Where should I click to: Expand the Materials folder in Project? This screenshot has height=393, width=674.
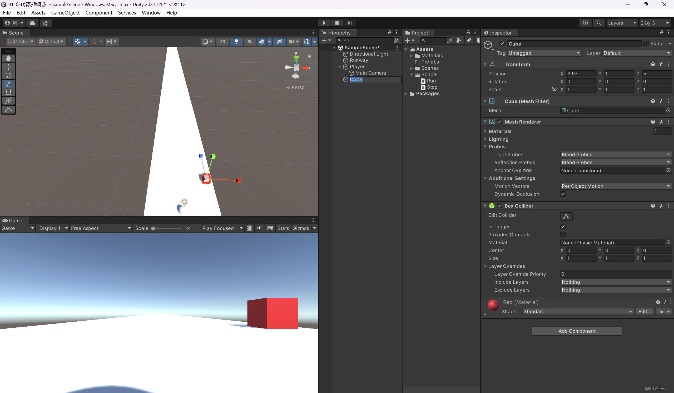pos(411,56)
